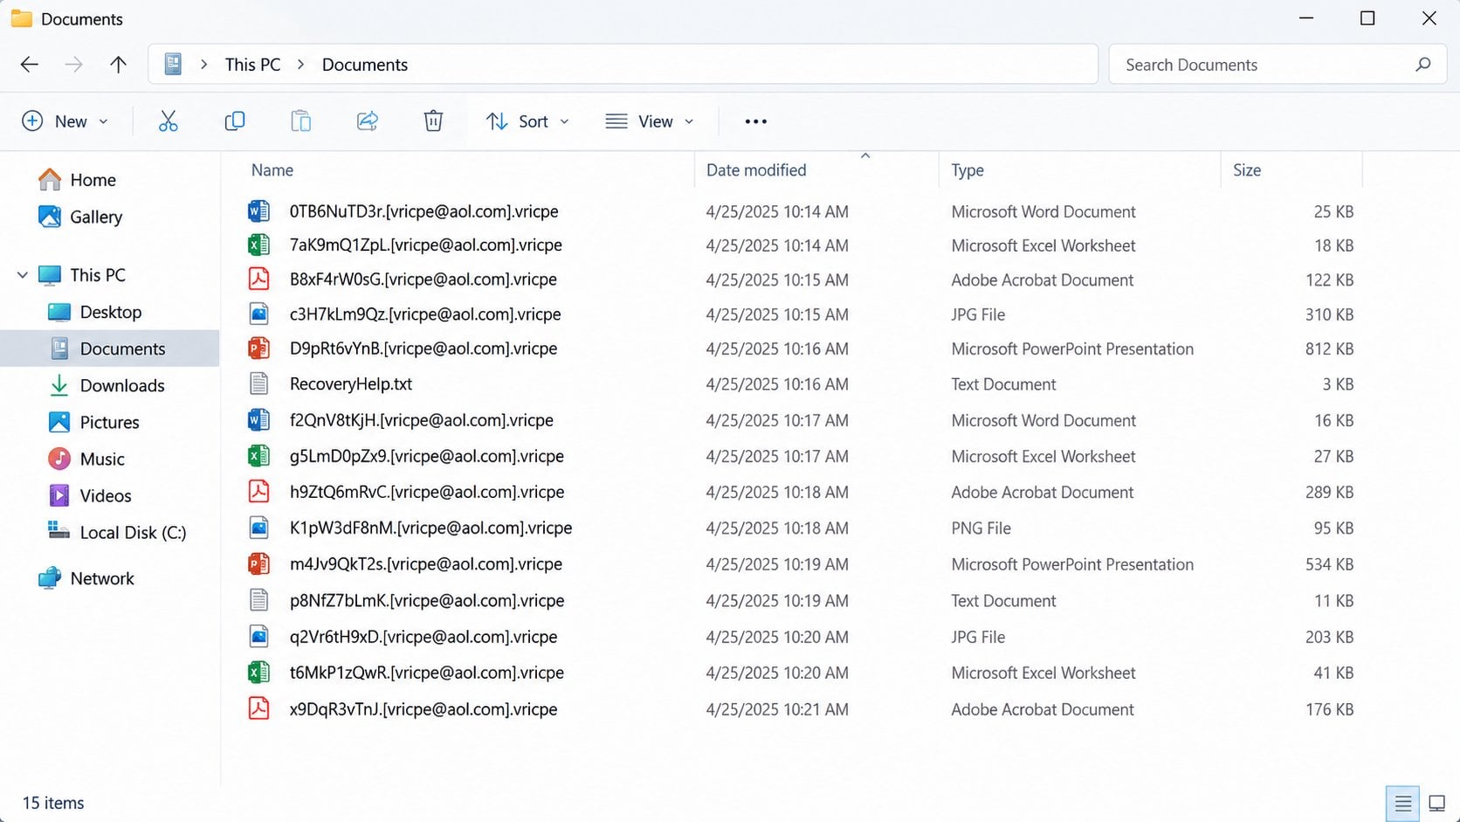Go up one folder level
Image resolution: width=1460 pixels, height=822 pixels.
[119, 65]
